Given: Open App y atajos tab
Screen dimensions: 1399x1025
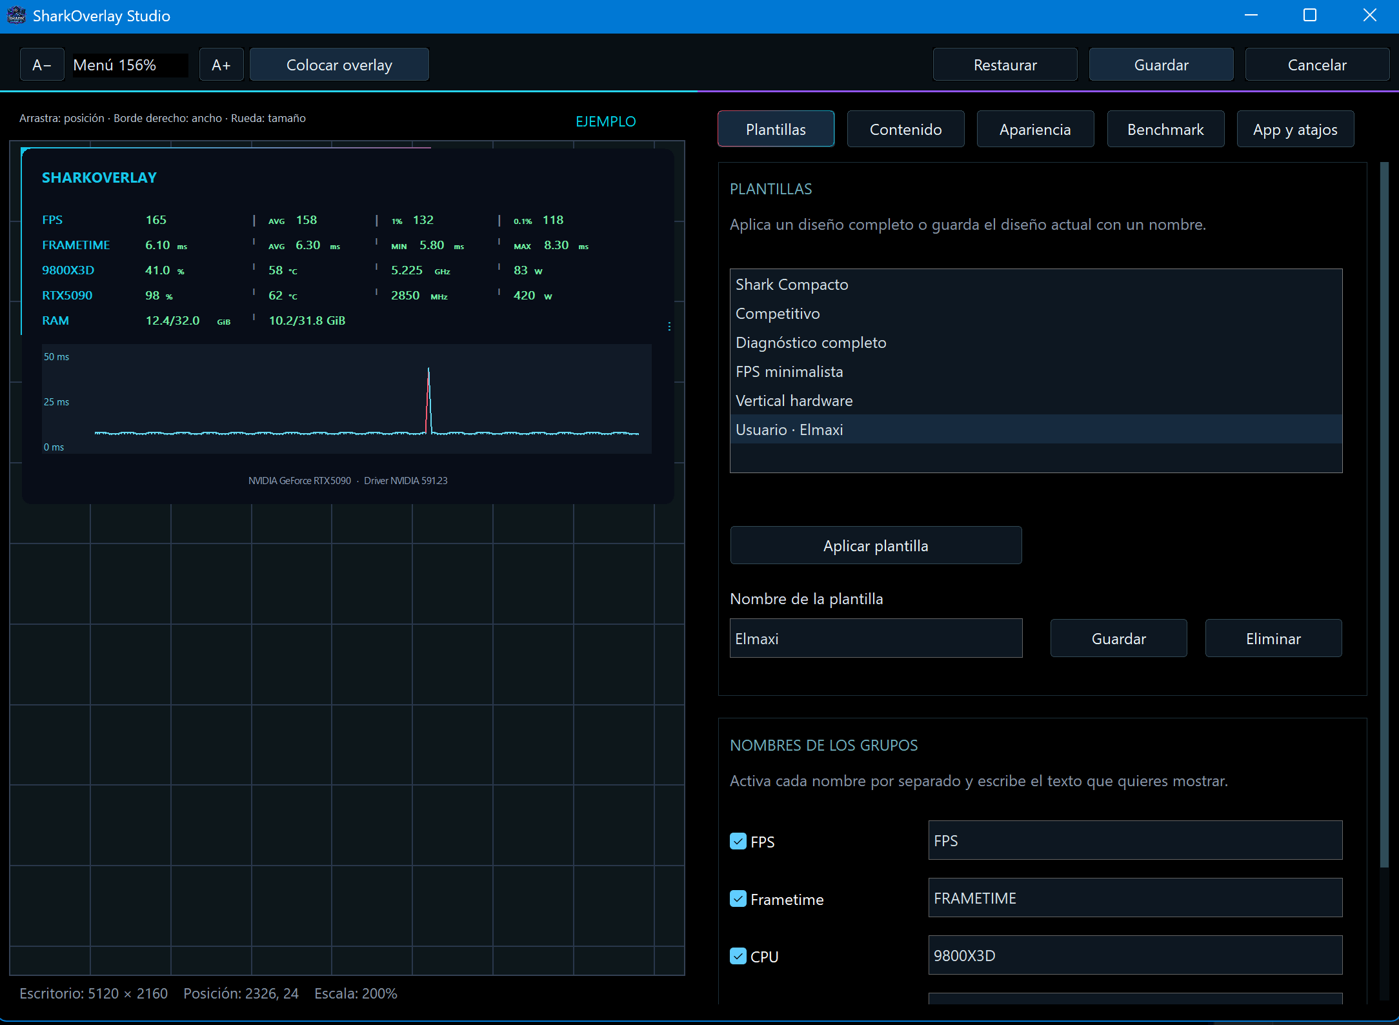Looking at the screenshot, I should 1296,129.
